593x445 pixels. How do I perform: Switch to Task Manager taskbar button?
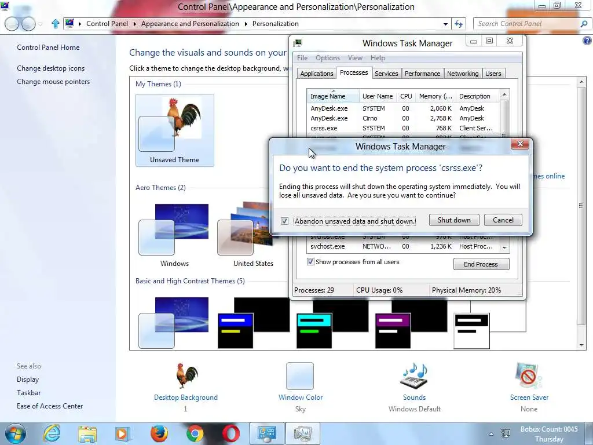pos(302,433)
